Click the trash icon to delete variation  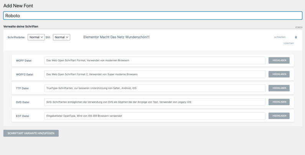pyautogui.click(x=296, y=37)
